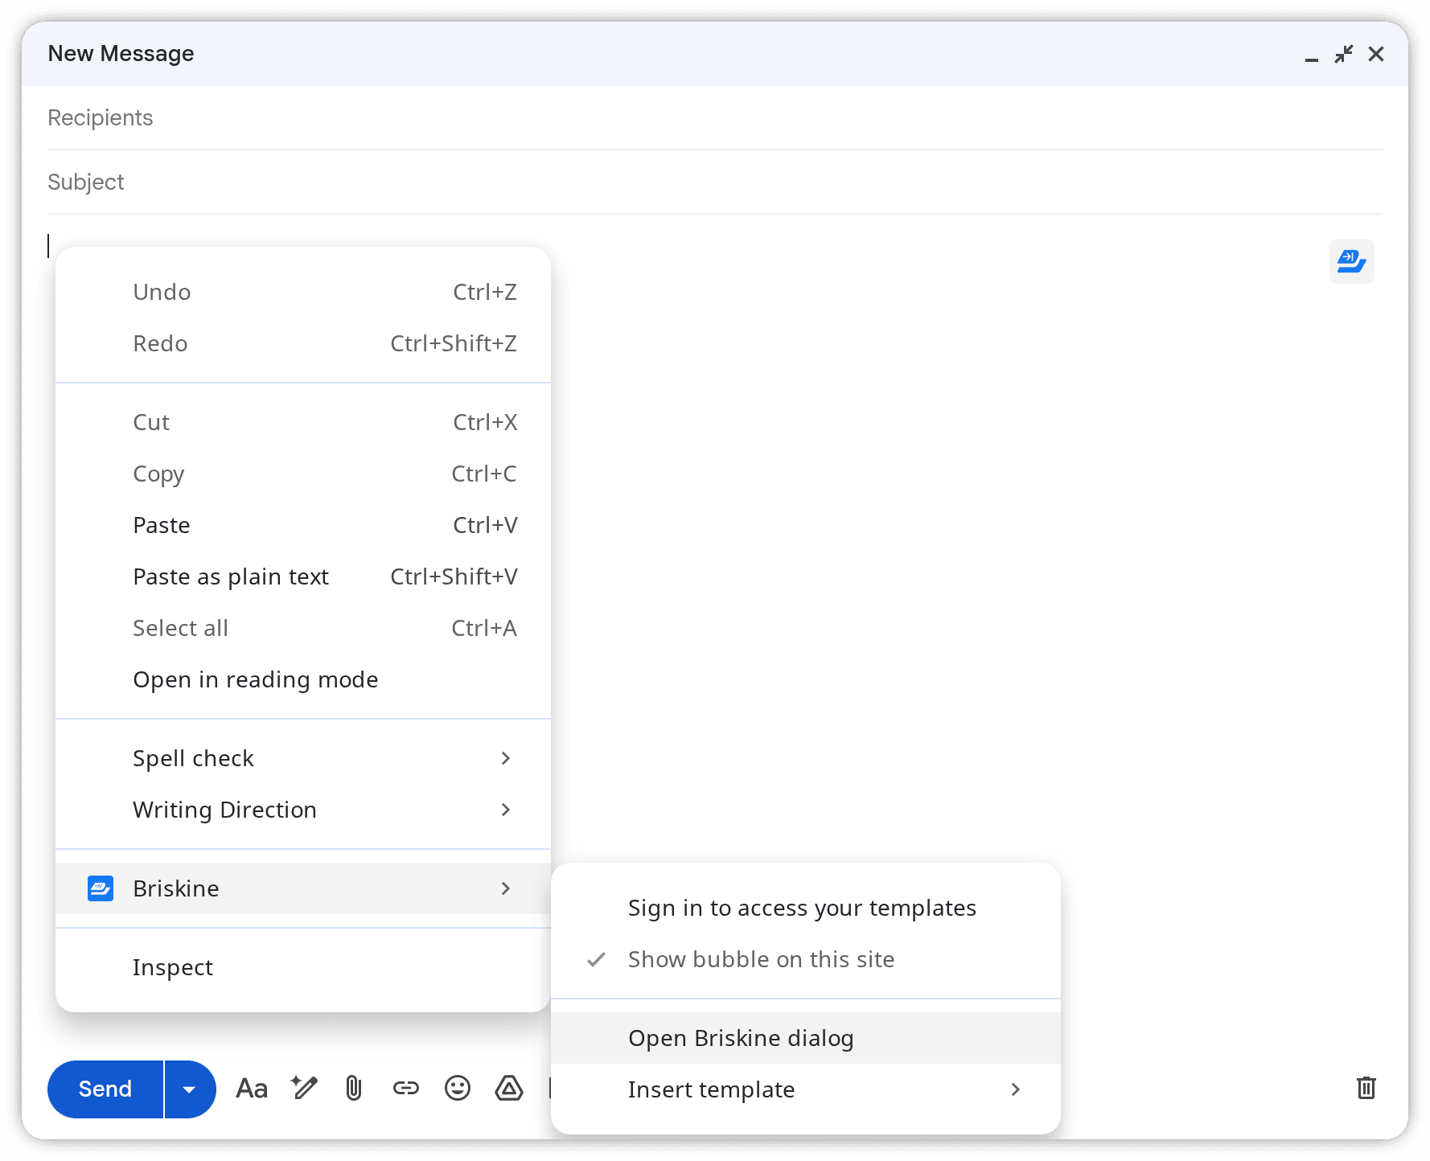
Task: Activate Help me write pen icon
Action: (303, 1089)
